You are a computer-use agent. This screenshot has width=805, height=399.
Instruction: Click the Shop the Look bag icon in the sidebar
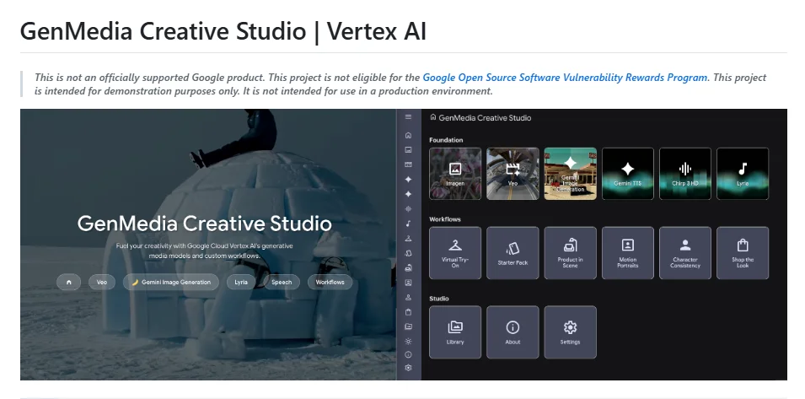[x=408, y=312]
